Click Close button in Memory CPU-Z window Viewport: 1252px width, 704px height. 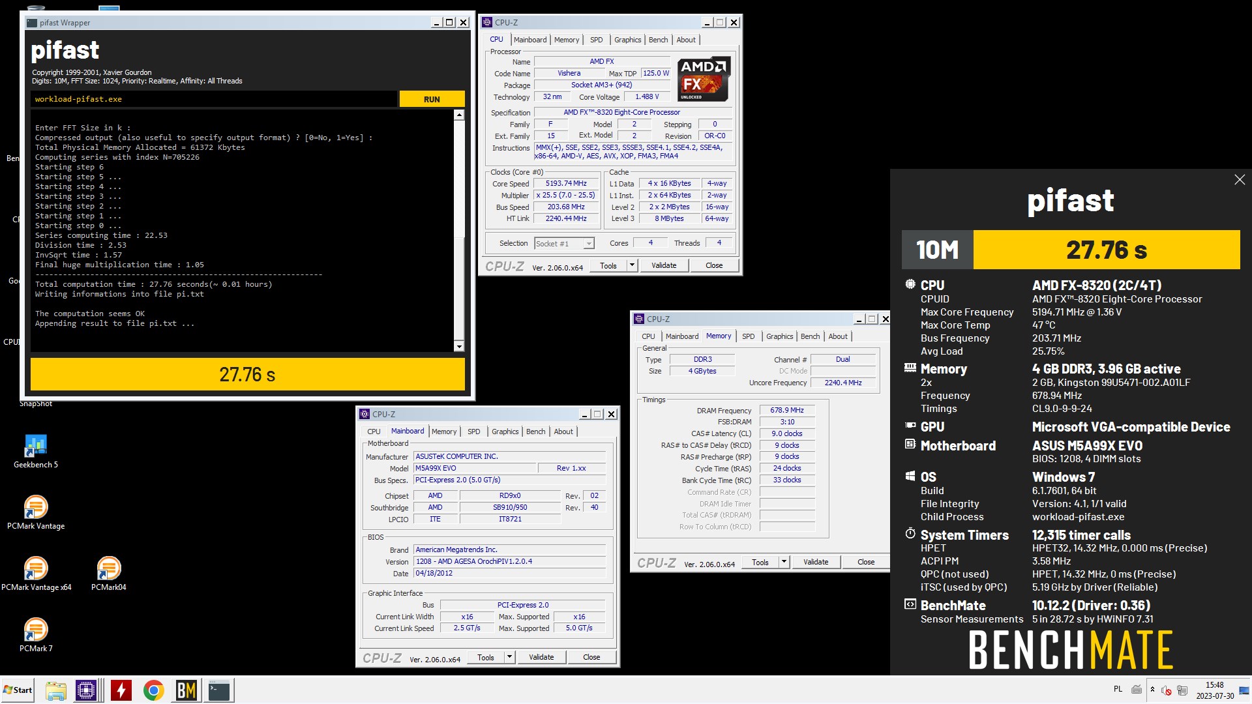tap(866, 562)
